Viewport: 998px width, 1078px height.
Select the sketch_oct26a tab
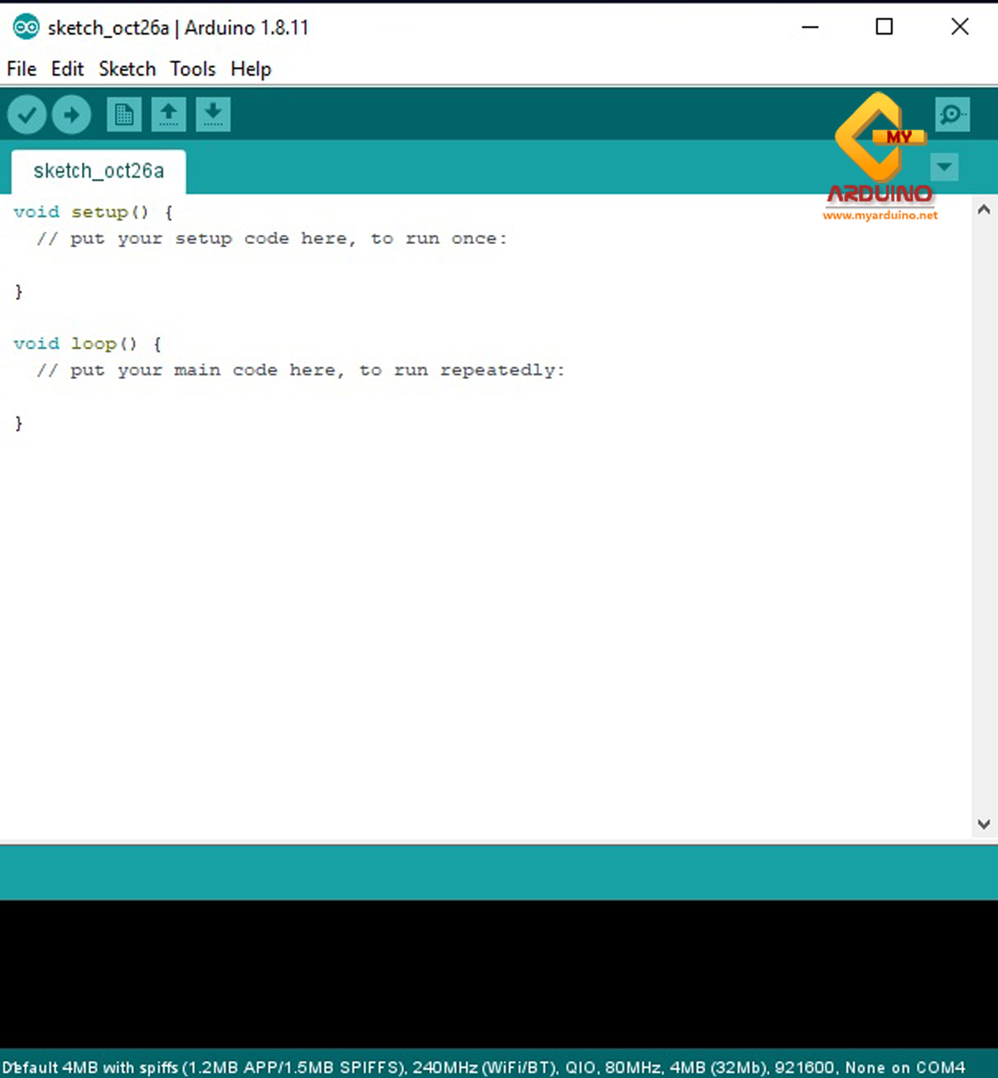98,172
